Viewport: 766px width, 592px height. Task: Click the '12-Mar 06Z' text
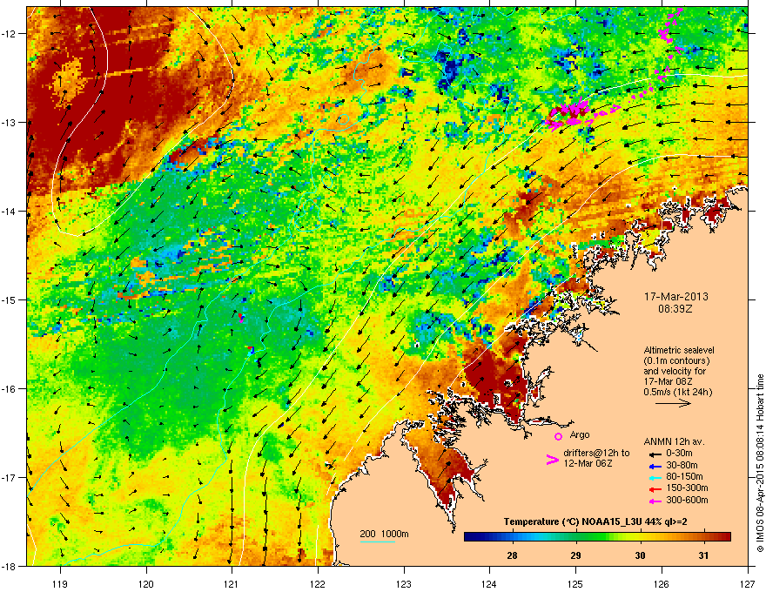pos(588,463)
